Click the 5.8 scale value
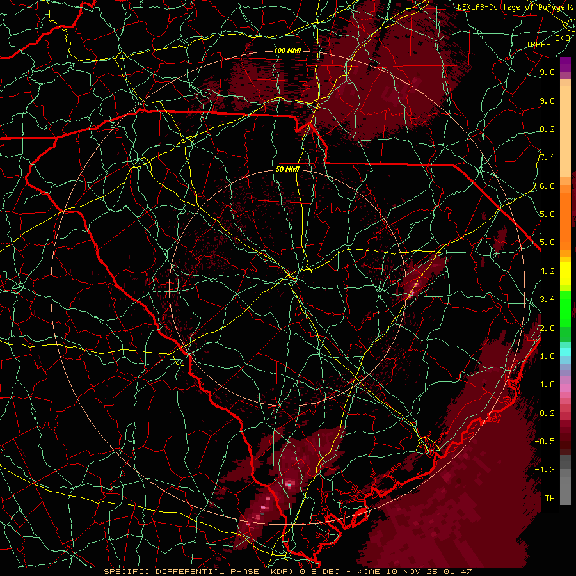The image size is (576, 576). point(547,214)
